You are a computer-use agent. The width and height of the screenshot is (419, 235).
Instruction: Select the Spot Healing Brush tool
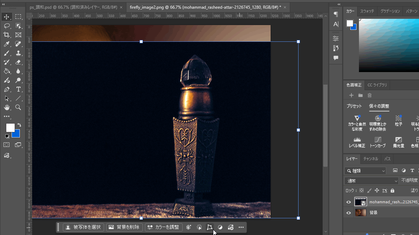click(18, 44)
